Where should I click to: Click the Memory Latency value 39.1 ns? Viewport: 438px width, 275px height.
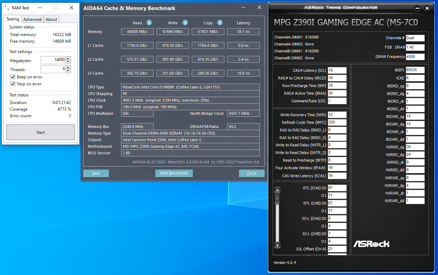click(x=243, y=32)
